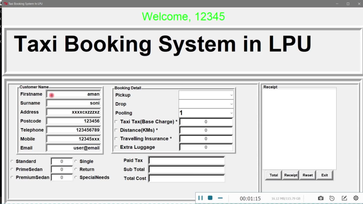Tick the Distance(KMs) checkbox

116,130
